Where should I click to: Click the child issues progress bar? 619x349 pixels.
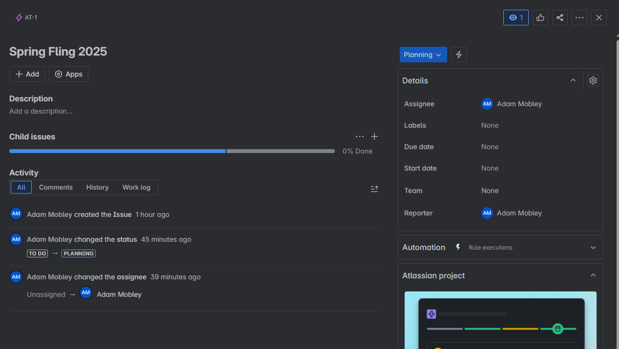pos(172,151)
